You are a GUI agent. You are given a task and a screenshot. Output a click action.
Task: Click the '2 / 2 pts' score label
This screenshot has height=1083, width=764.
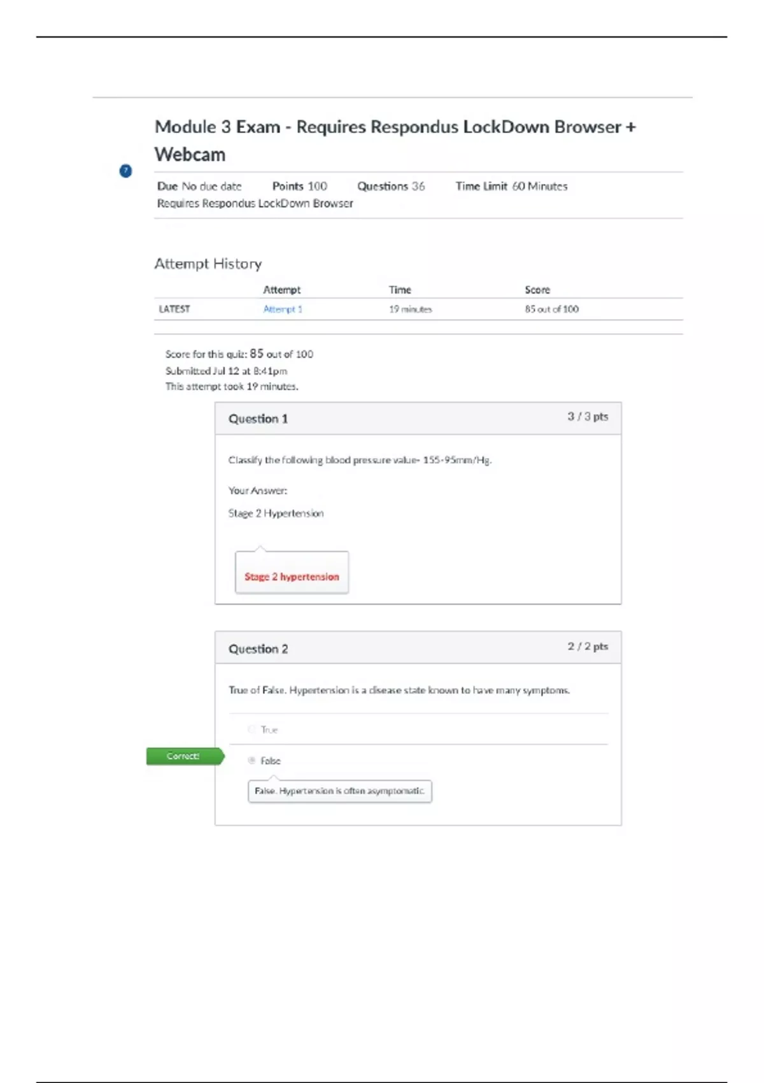click(588, 646)
